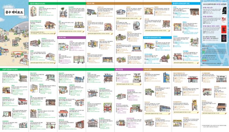Select the blue 동대문역사문화공원역 맛집 header
Image resolution: width=229 pixels, height=132 pixels.
(186, 4)
